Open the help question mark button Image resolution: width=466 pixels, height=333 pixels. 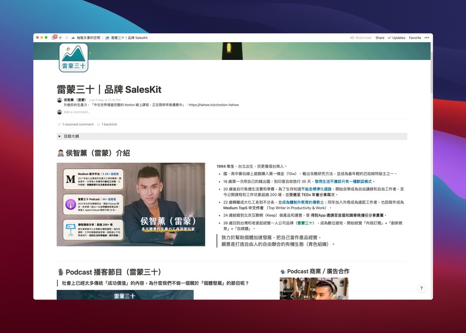pyautogui.click(x=421, y=288)
